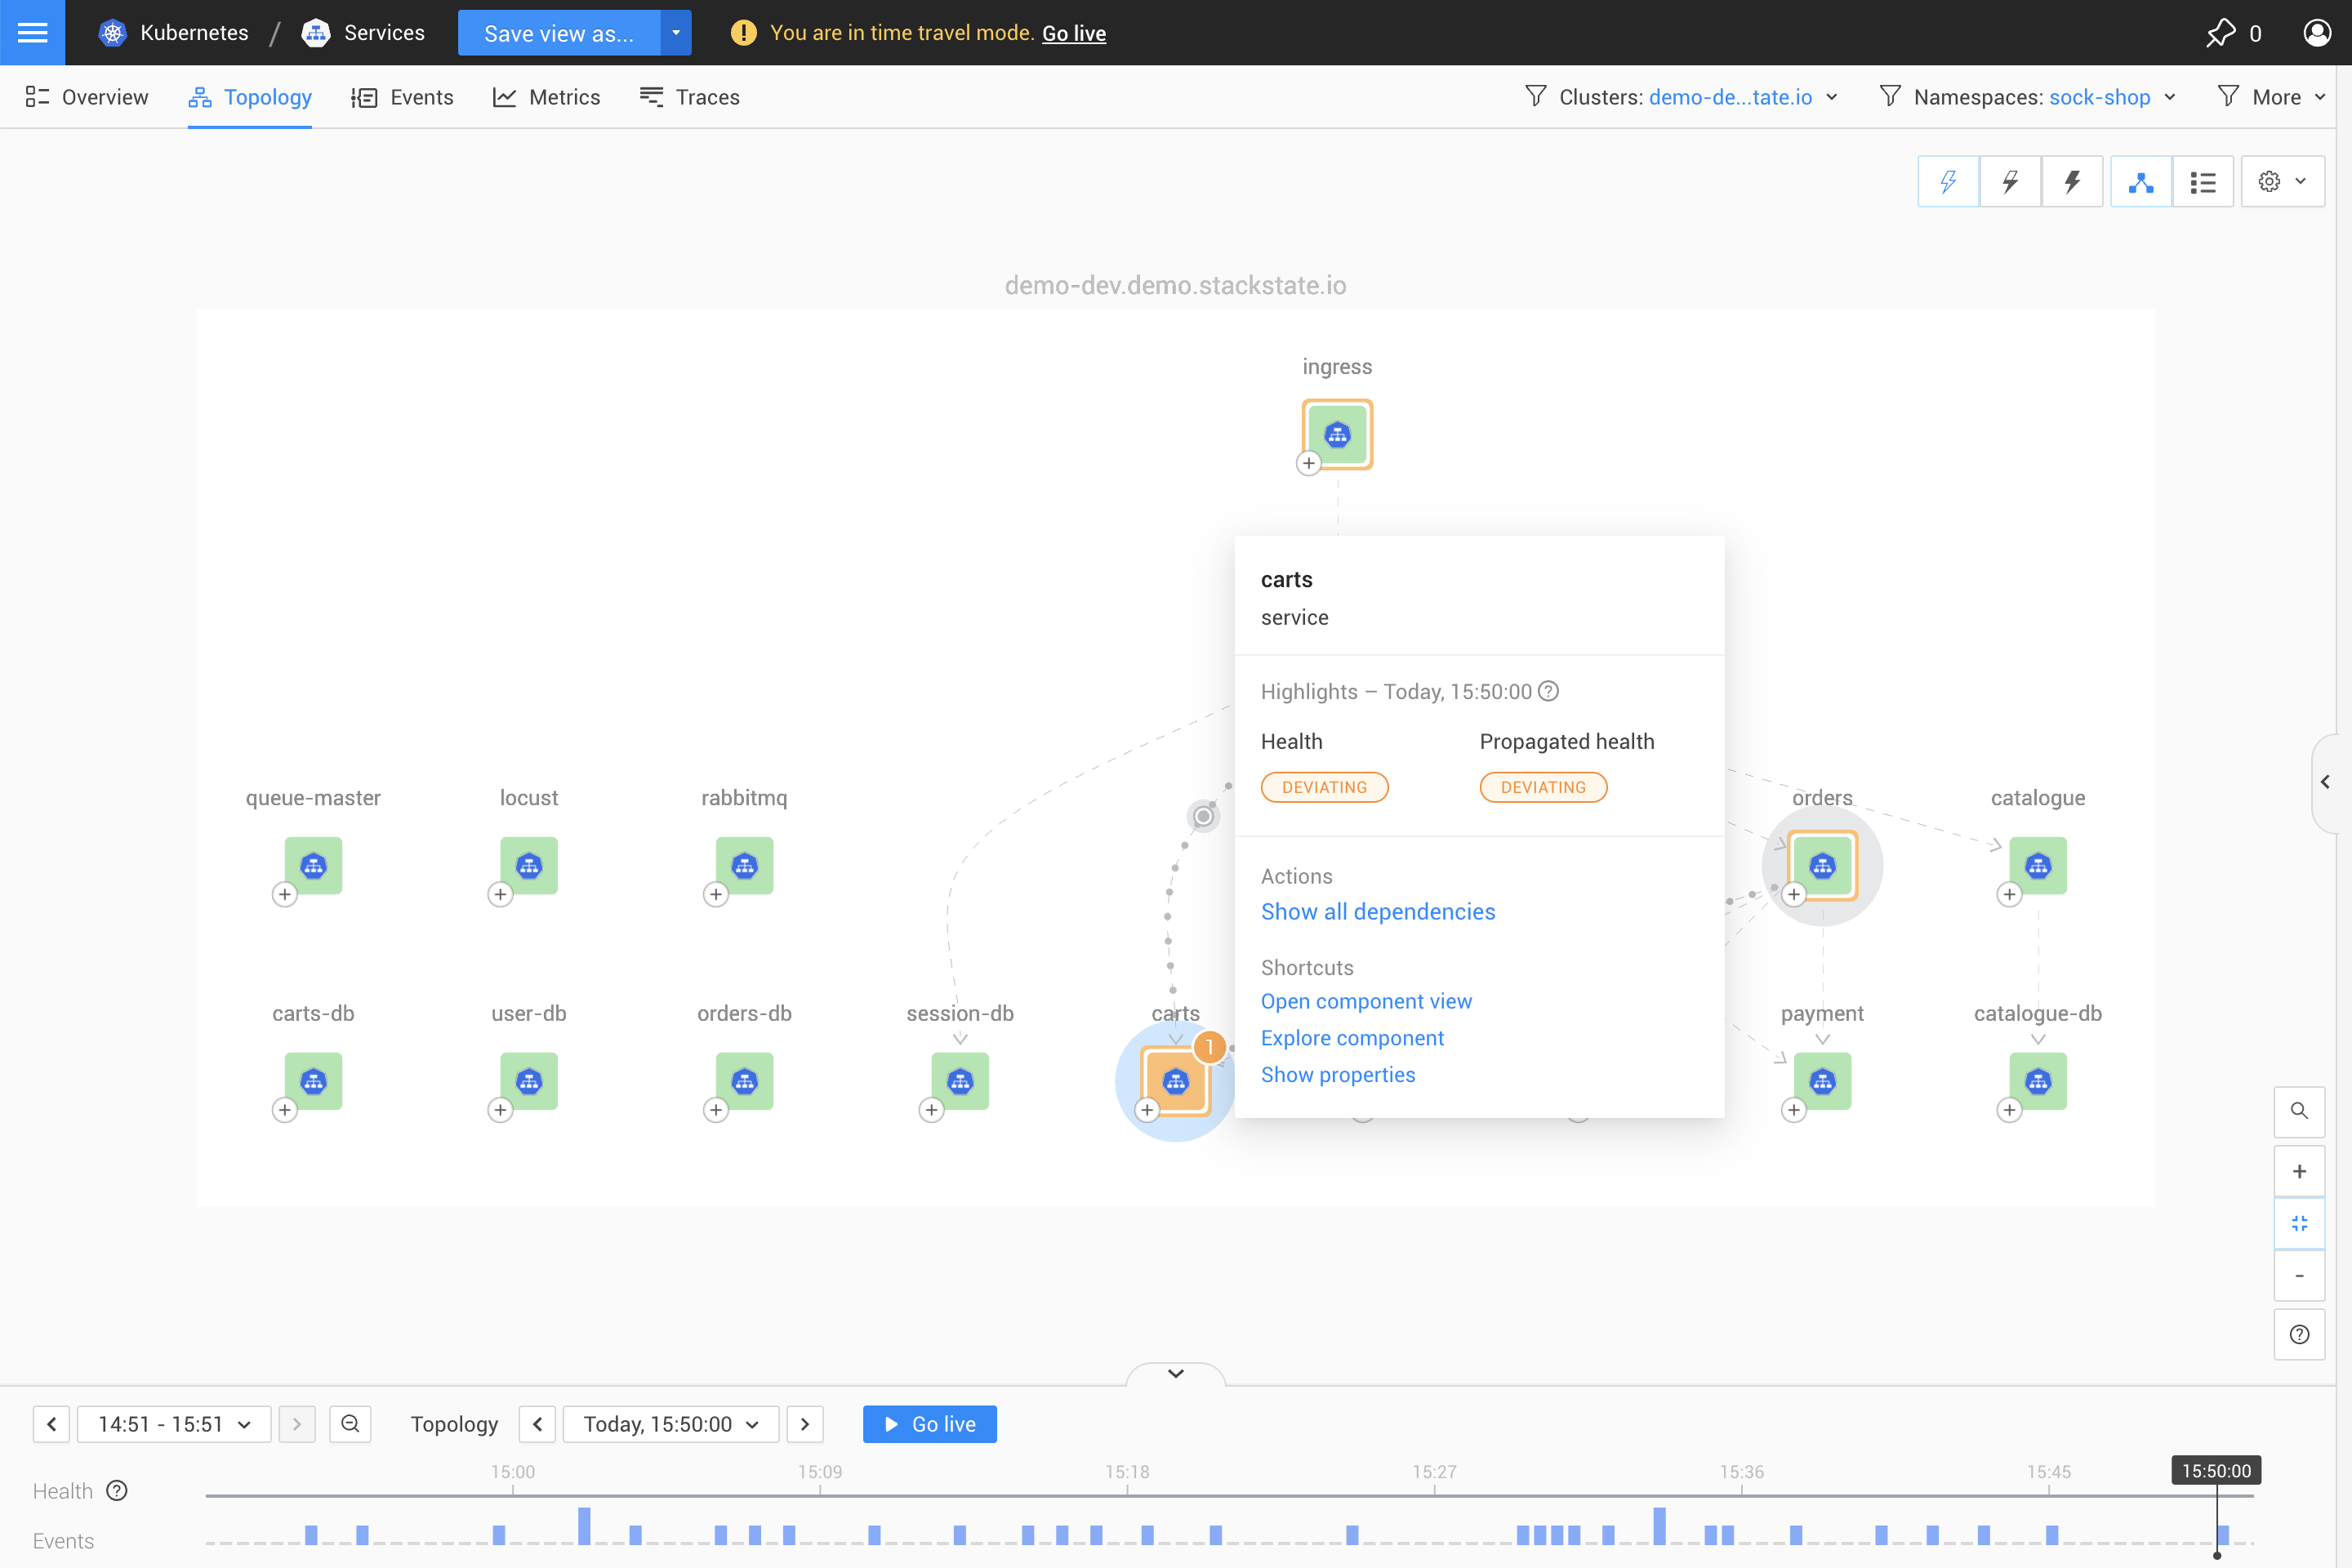Click the magnifier search icon at right
This screenshot has width=2352, height=1568.
[2299, 1110]
